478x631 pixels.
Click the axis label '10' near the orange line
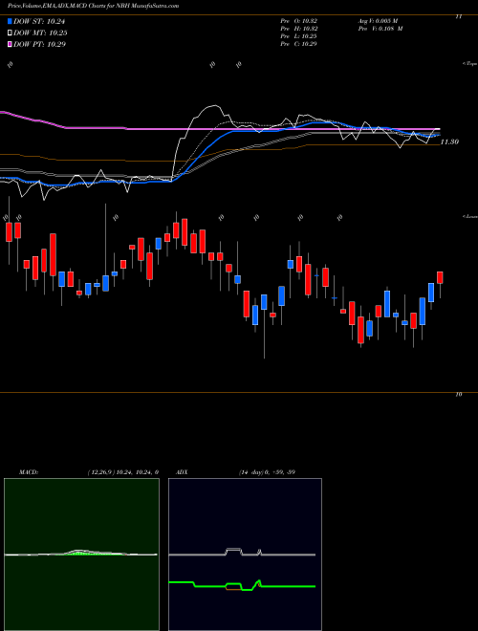point(459,394)
